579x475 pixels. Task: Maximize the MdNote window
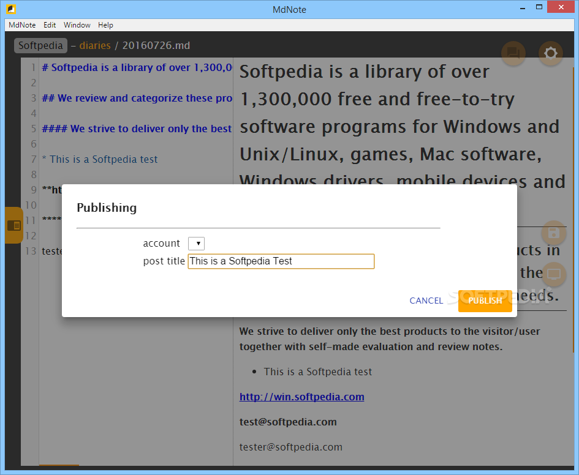(x=539, y=7)
